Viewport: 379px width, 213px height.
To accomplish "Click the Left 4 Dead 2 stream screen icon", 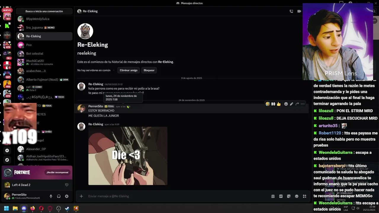I will [x=67, y=185].
